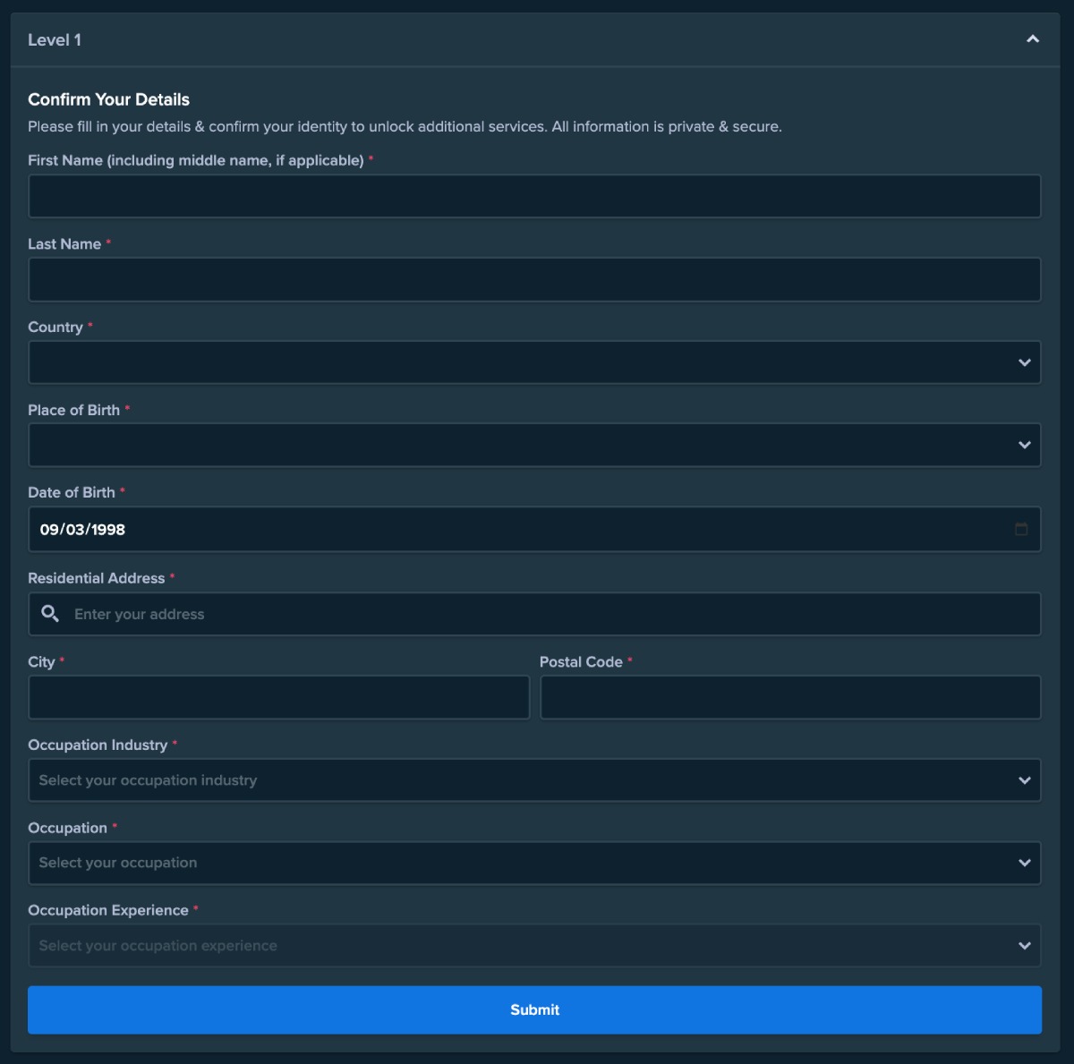Click the magnifier icon in Residential Address
Viewport: 1074px width, 1064px height.
pyautogui.click(x=50, y=614)
